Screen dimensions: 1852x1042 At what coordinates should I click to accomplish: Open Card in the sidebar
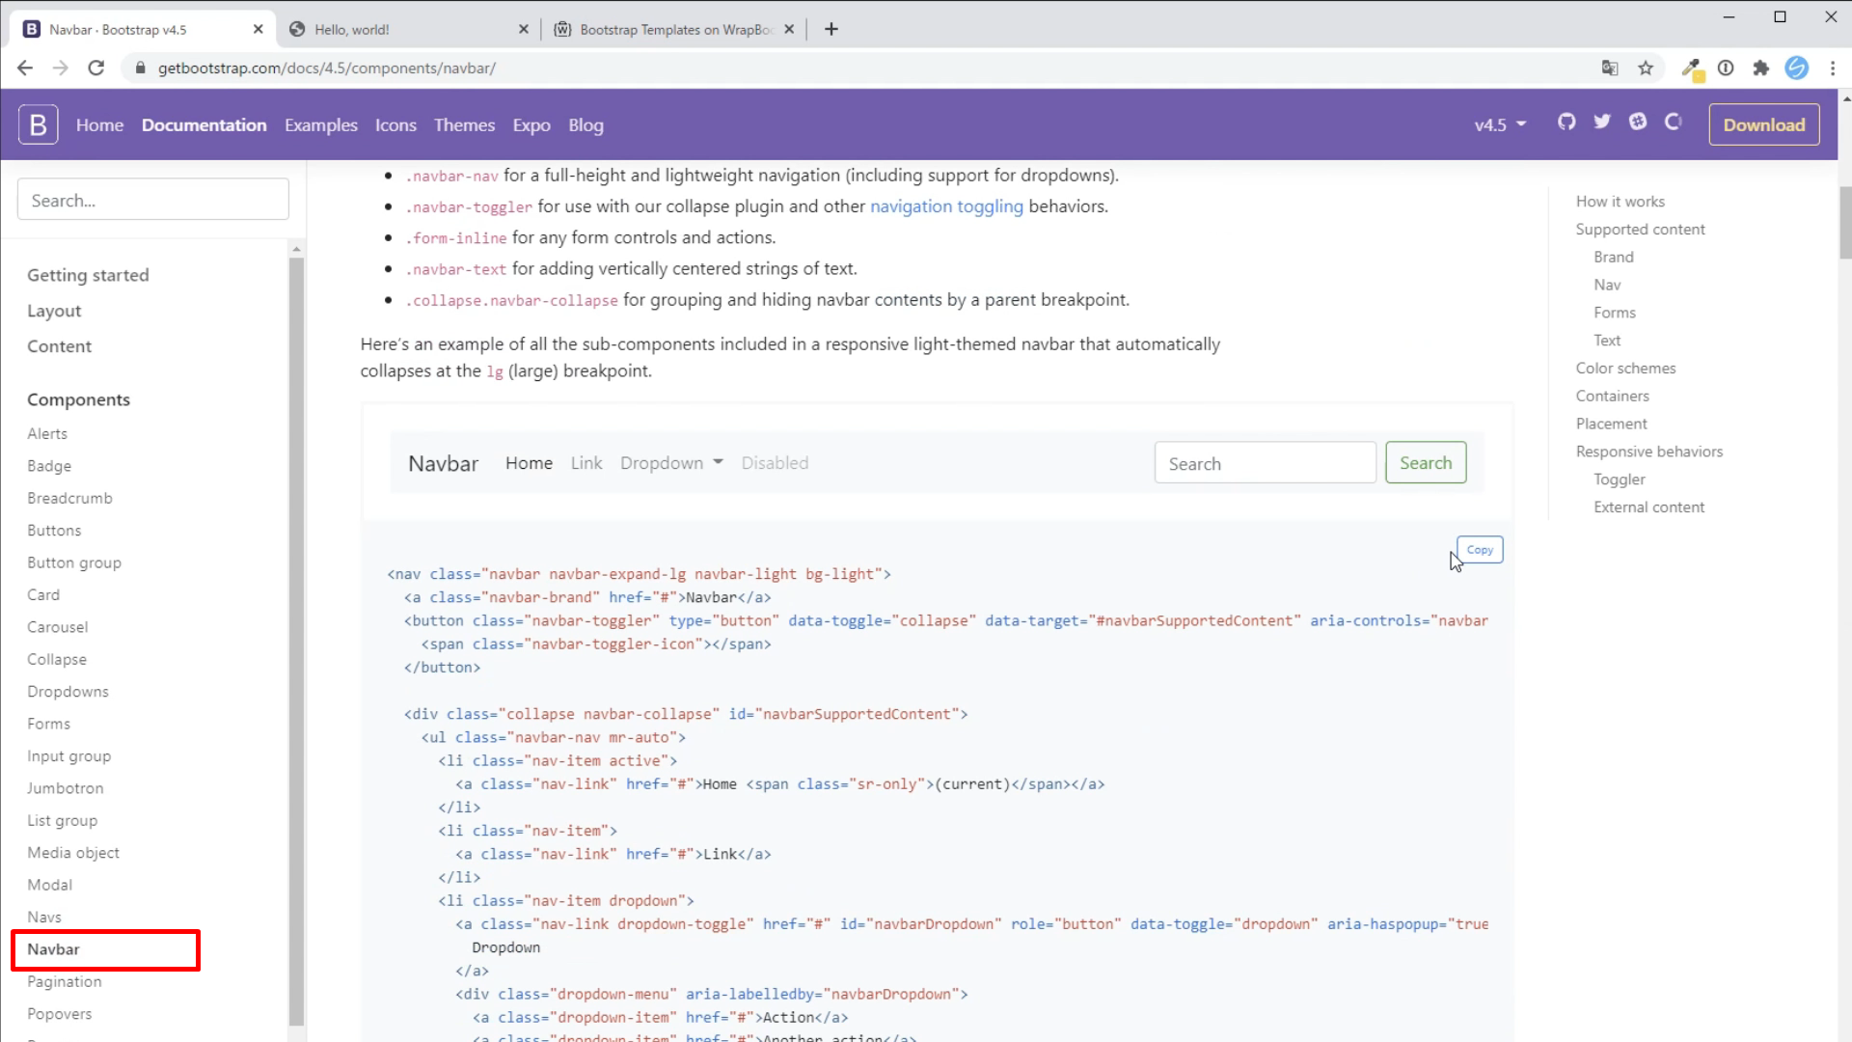43,595
